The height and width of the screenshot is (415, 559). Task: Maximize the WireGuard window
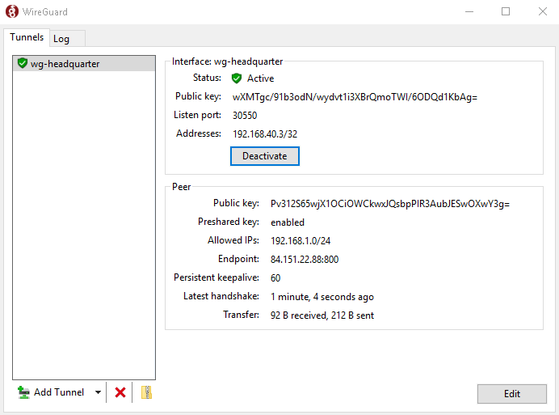point(506,11)
